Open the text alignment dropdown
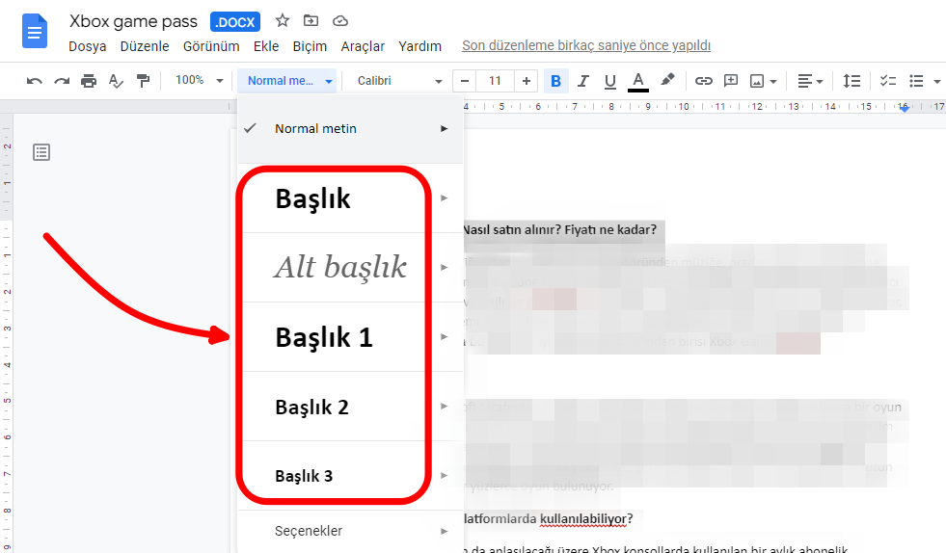 810,81
